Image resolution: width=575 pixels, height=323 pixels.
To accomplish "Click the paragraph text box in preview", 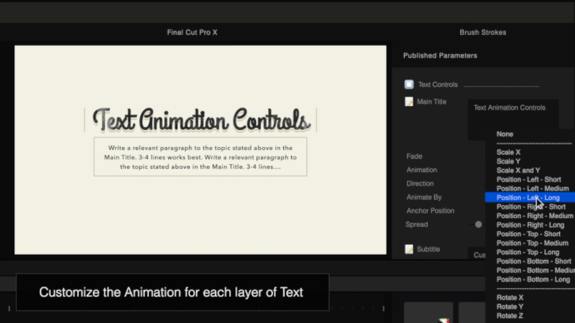I will [201, 157].
